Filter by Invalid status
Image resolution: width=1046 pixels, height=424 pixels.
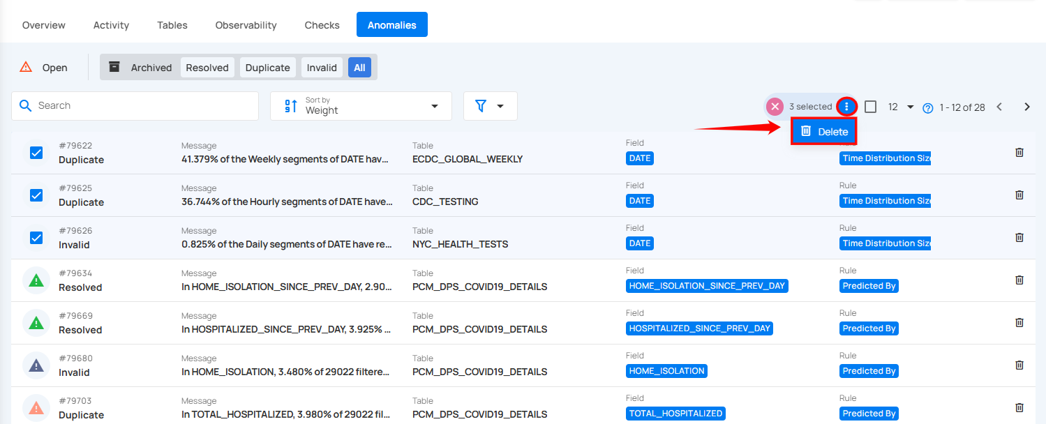tap(322, 68)
